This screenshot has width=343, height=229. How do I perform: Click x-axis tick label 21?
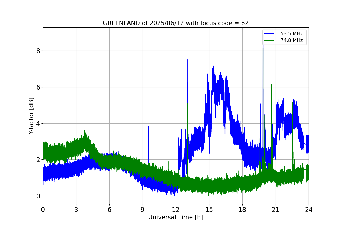(x=276, y=209)
